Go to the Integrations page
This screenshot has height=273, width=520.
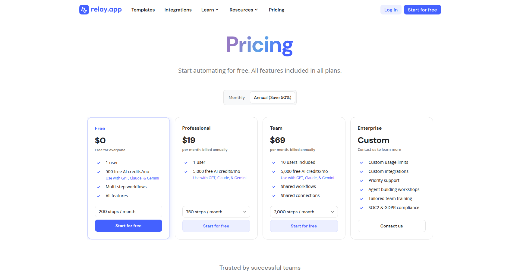click(178, 10)
